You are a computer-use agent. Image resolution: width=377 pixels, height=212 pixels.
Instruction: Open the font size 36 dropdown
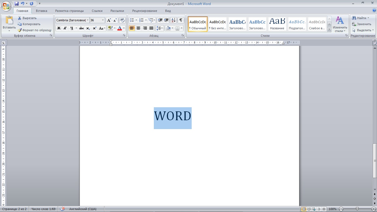click(x=103, y=20)
